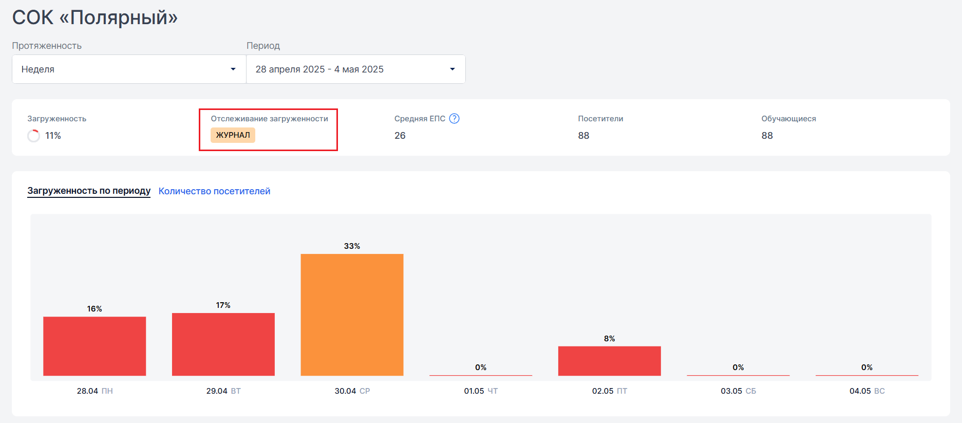Click the 0% label above 01.05
The height and width of the screenshot is (423, 962).
tap(481, 367)
